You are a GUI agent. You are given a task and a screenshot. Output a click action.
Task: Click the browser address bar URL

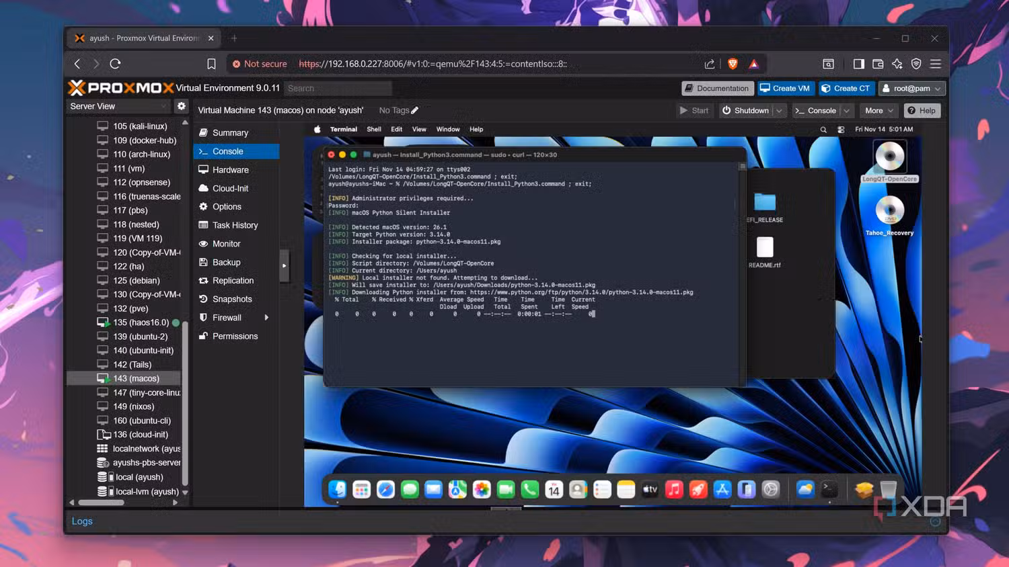[x=433, y=64]
